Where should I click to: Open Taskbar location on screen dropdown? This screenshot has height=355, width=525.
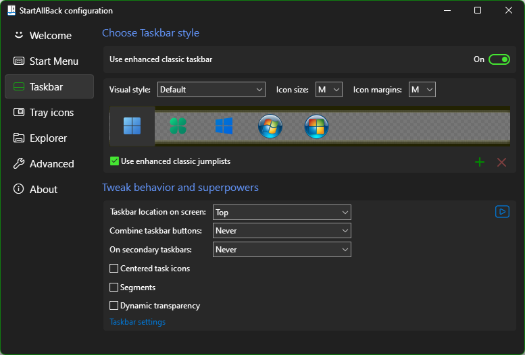pyautogui.click(x=282, y=213)
